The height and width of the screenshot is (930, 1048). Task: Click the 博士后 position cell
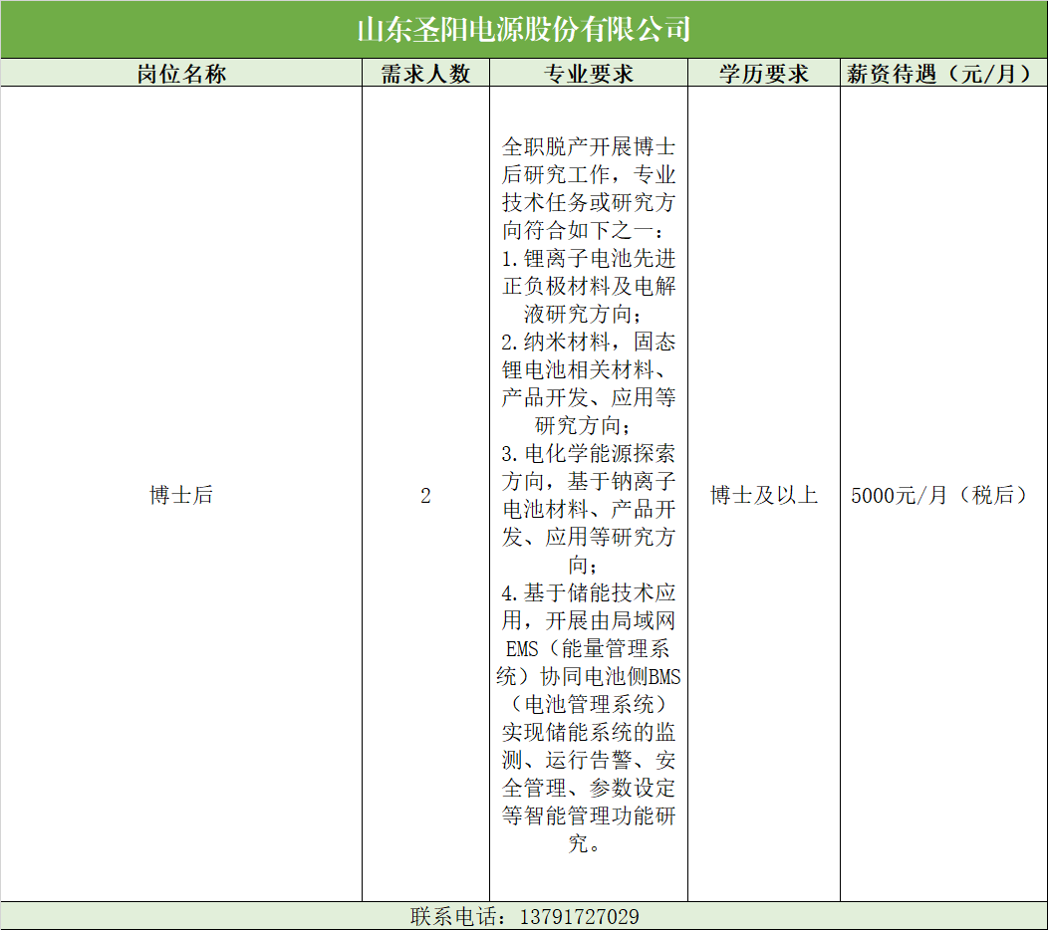[x=181, y=495]
